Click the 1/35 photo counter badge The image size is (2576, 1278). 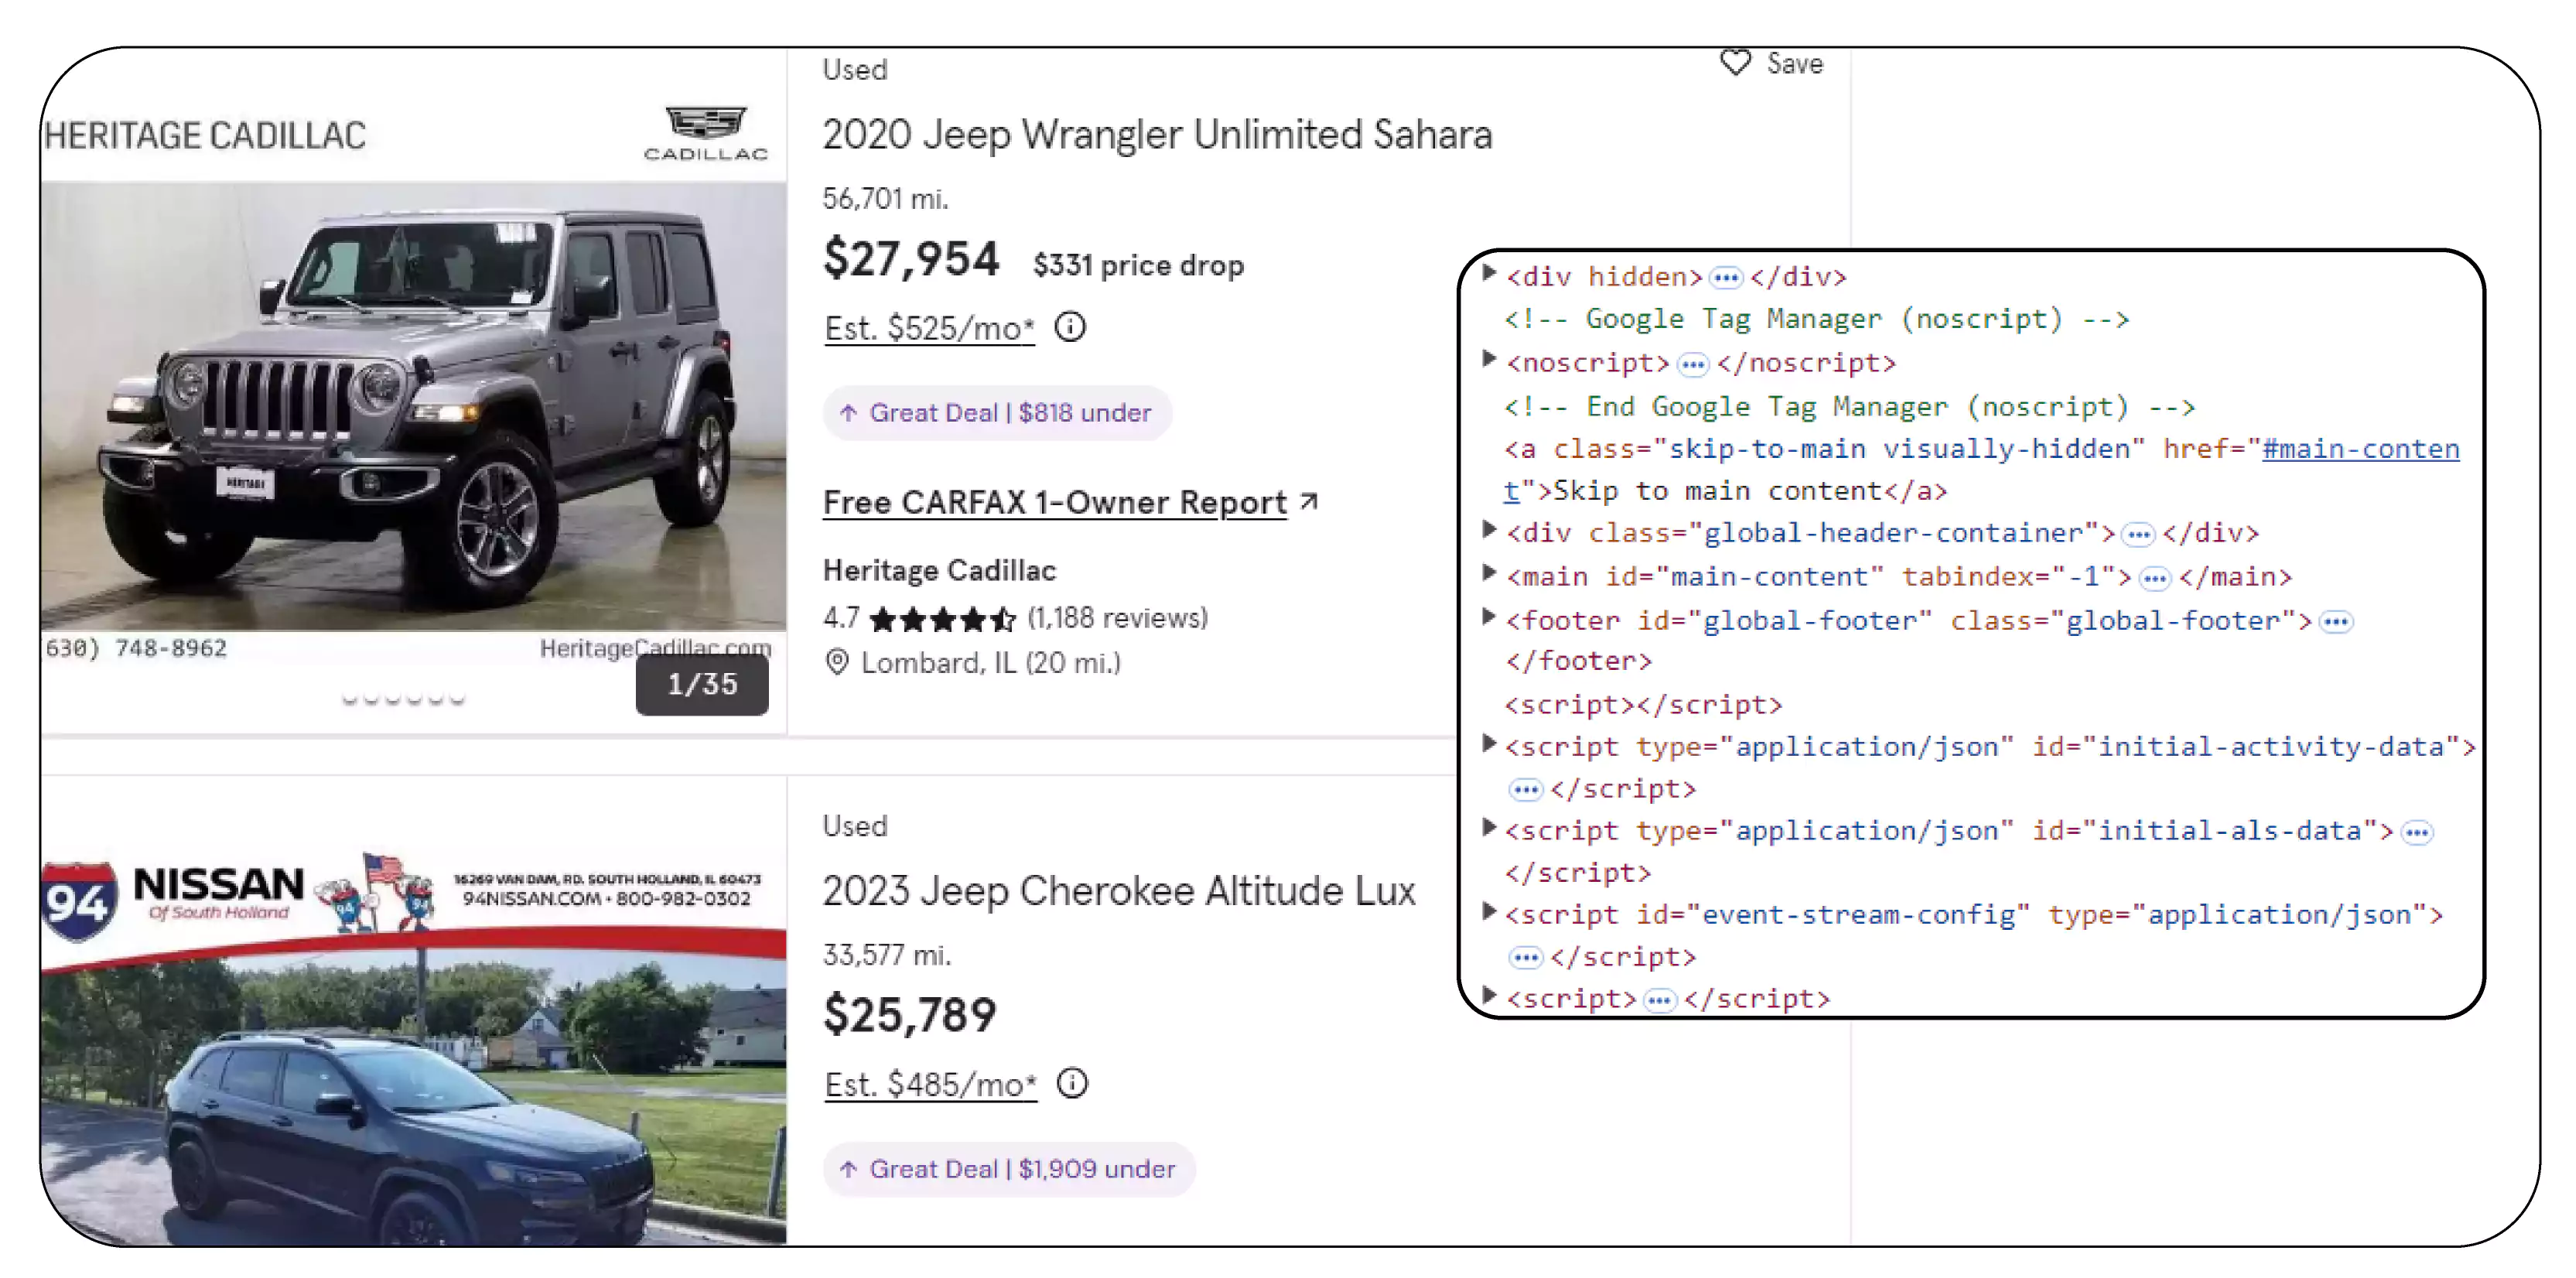[702, 685]
